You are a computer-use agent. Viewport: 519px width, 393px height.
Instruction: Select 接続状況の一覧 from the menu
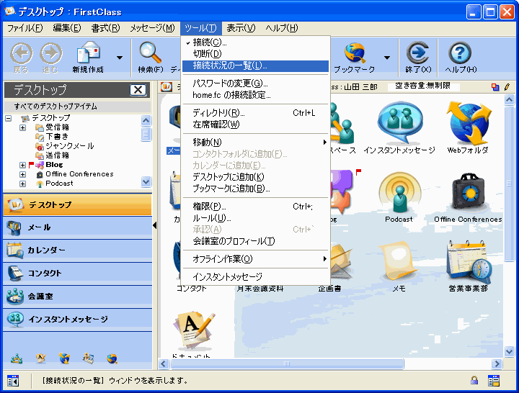pos(229,65)
